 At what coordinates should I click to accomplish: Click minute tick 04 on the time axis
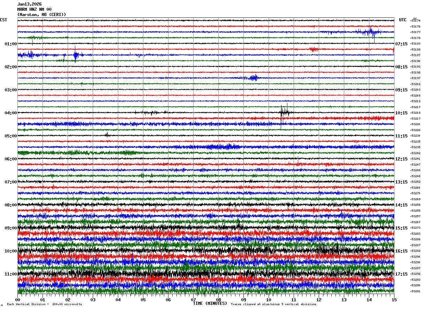click(118, 300)
